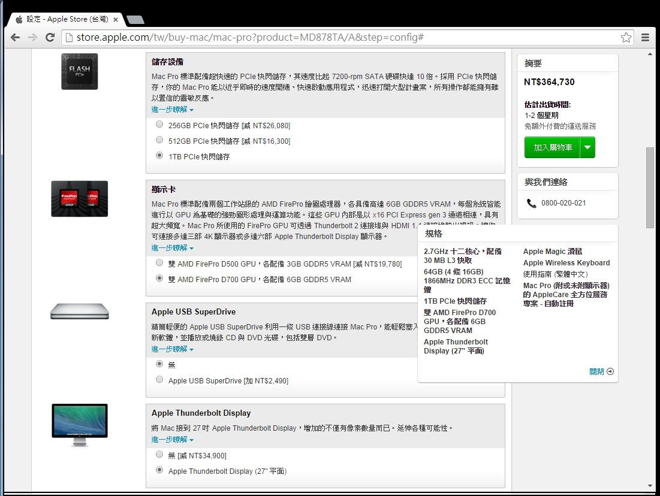Select 256GB PCIe flash storage option

(159, 124)
